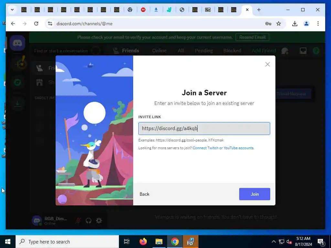This screenshot has height=248, width=331.
Task: Open Discord home Direct Messages icon
Action: point(17,43)
